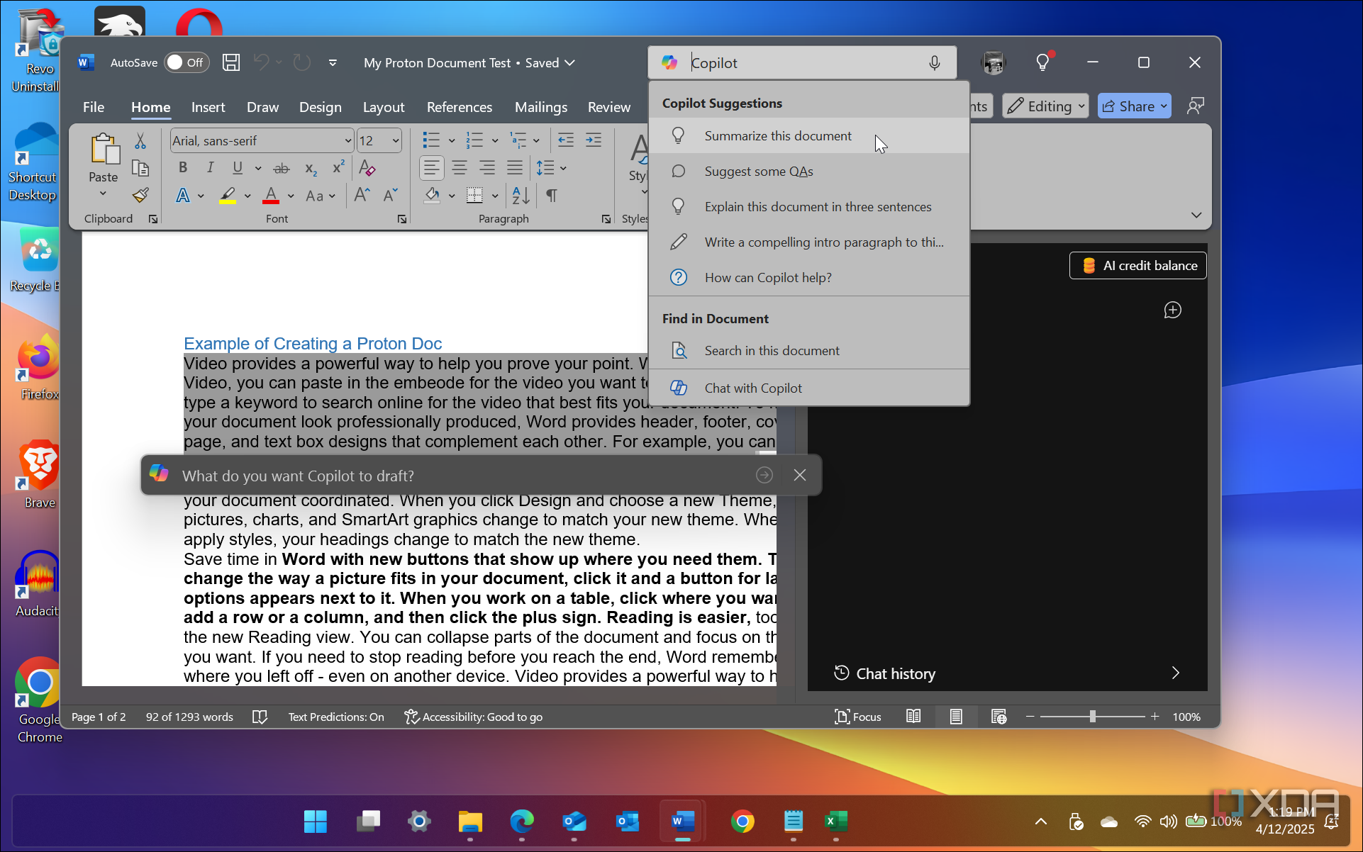Click AI credit balance button
Image resolution: width=1363 pixels, height=852 pixels.
coord(1137,266)
